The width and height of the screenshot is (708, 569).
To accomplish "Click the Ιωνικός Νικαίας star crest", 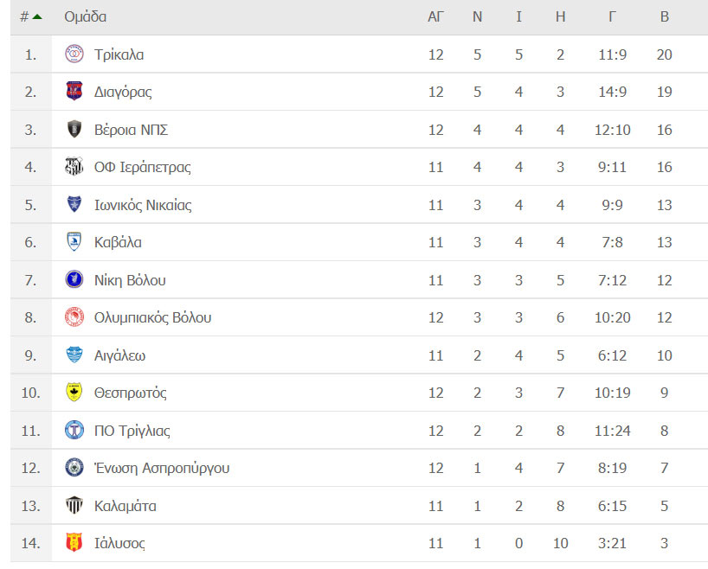I will [x=74, y=205].
